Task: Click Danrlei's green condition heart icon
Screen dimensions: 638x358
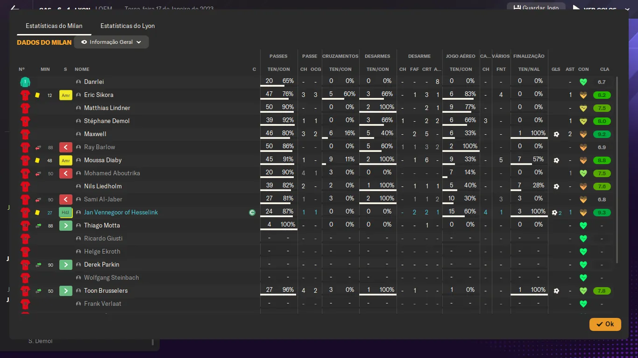Action: pyautogui.click(x=583, y=82)
